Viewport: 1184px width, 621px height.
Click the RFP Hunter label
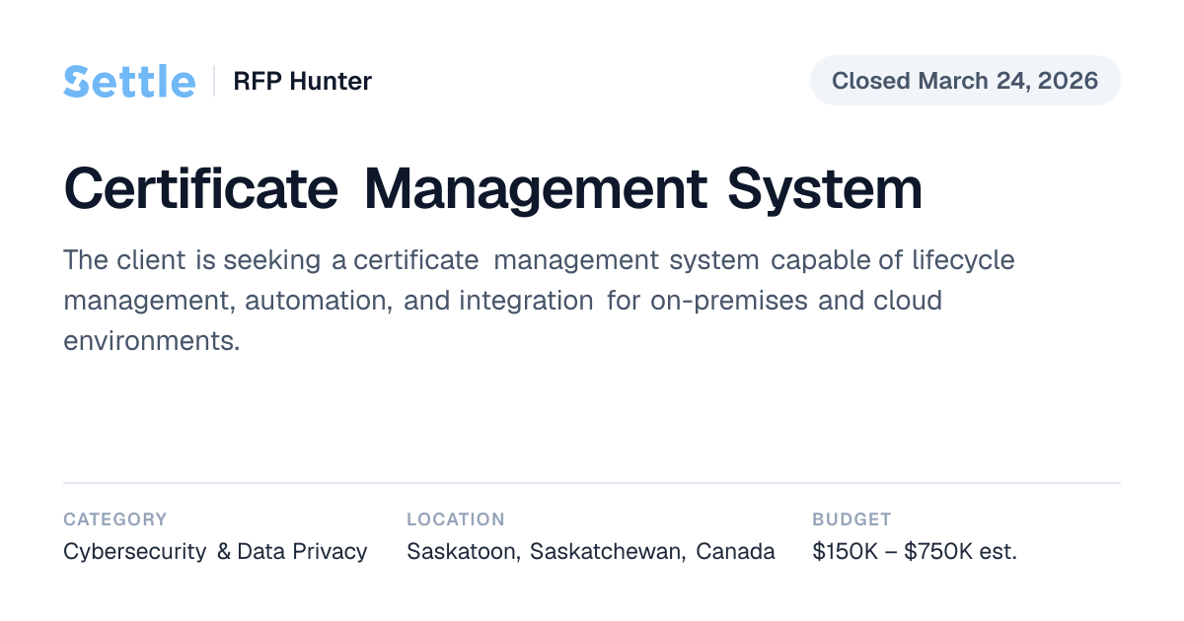click(302, 81)
